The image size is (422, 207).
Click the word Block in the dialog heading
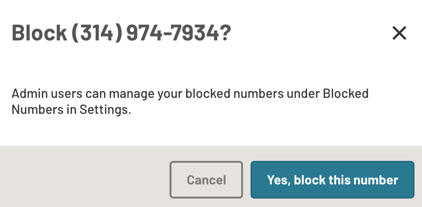(x=39, y=33)
